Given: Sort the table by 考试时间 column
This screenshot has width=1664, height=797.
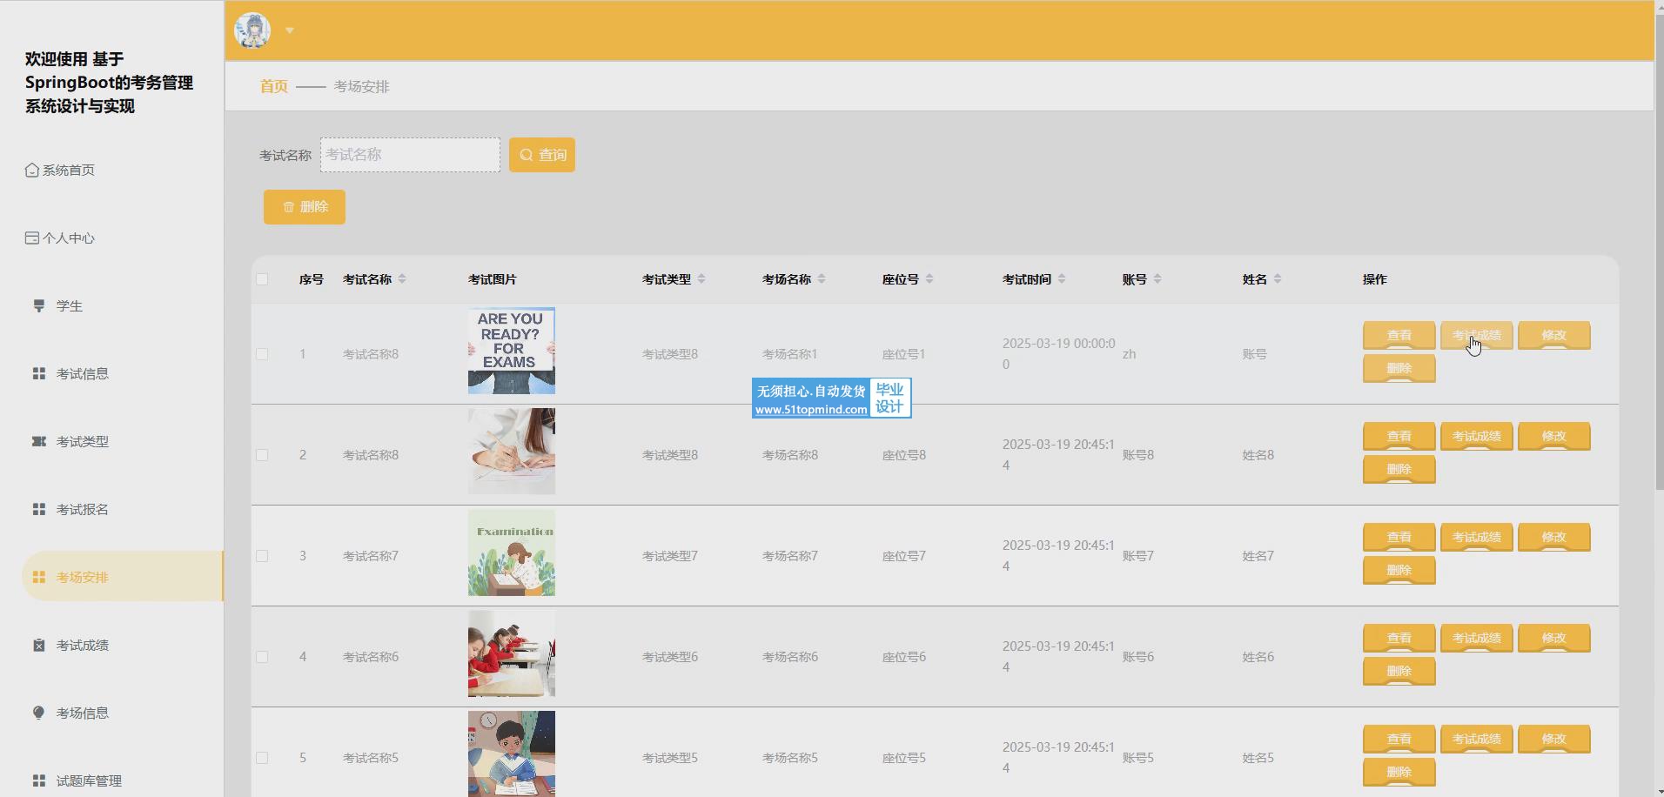Looking at the screenshot, I should coord(1062,279).
